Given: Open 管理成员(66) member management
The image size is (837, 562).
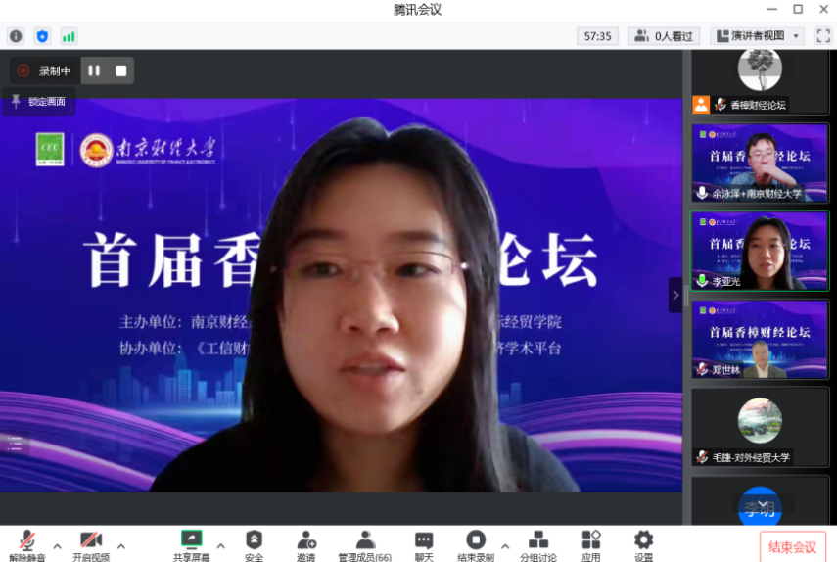Looking at the screenshot, I should 364,545.
